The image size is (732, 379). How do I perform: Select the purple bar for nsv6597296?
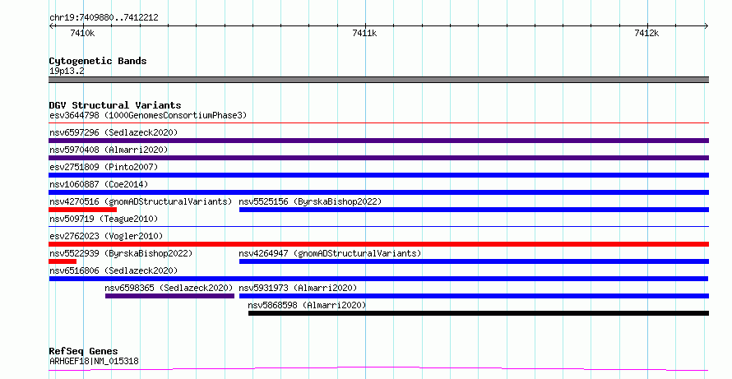pos(378,141)
